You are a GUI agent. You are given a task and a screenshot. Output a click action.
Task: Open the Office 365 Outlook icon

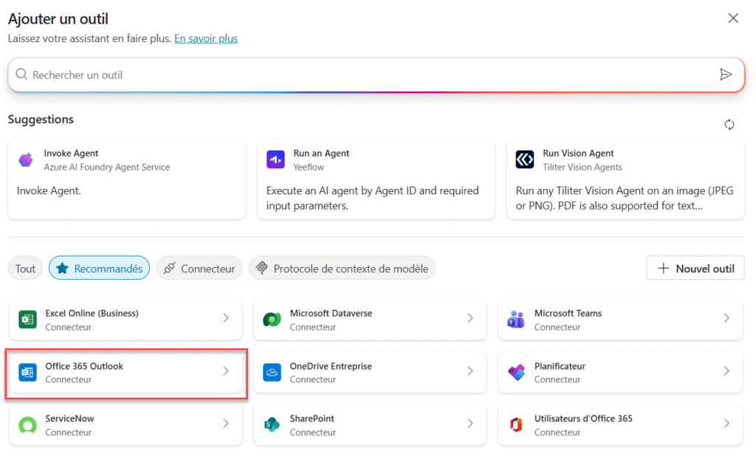[28, 373]
